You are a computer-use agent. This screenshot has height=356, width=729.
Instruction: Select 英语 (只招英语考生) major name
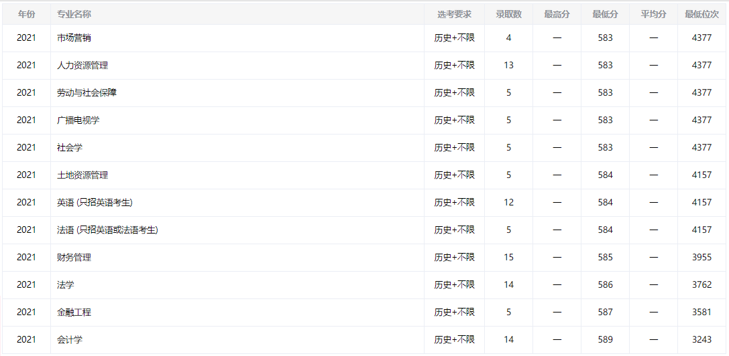pos(99,203)
